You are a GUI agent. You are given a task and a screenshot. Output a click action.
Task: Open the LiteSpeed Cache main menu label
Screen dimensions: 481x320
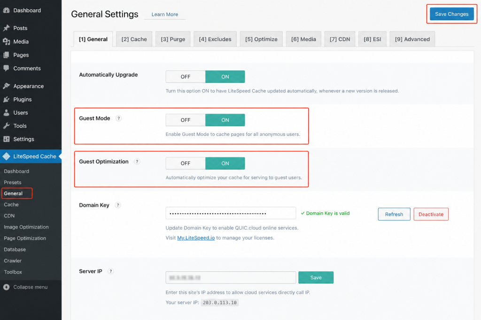35,156
